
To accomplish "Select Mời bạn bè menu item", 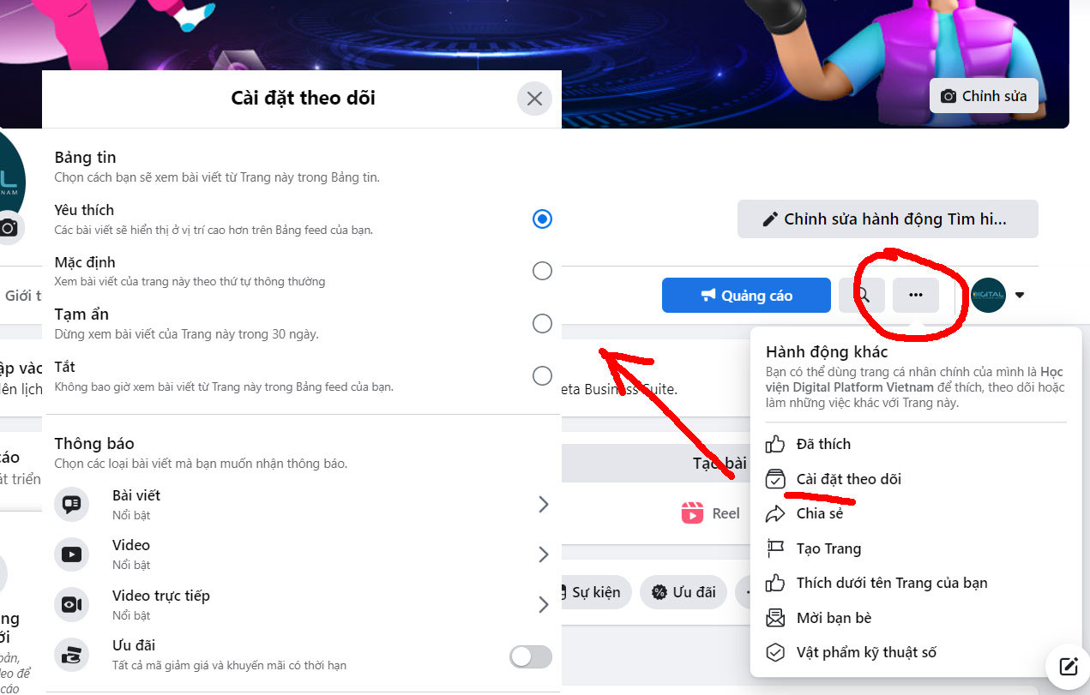I will click(x=833, y=618).
